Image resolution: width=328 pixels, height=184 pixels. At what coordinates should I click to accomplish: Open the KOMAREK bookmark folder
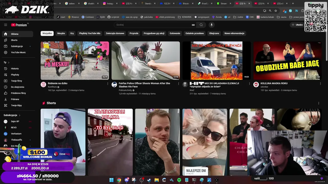click(184, 17)
